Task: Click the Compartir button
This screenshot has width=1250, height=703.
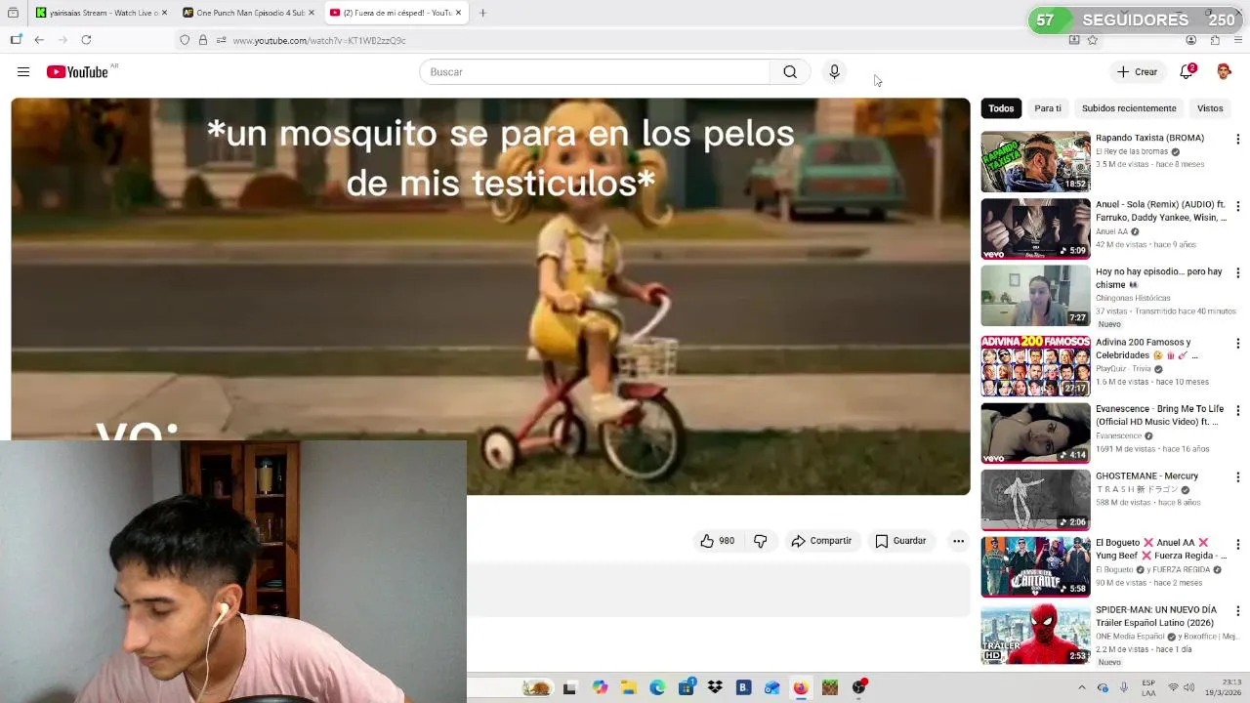Action: pyautogui.click(x=821, y=541)
